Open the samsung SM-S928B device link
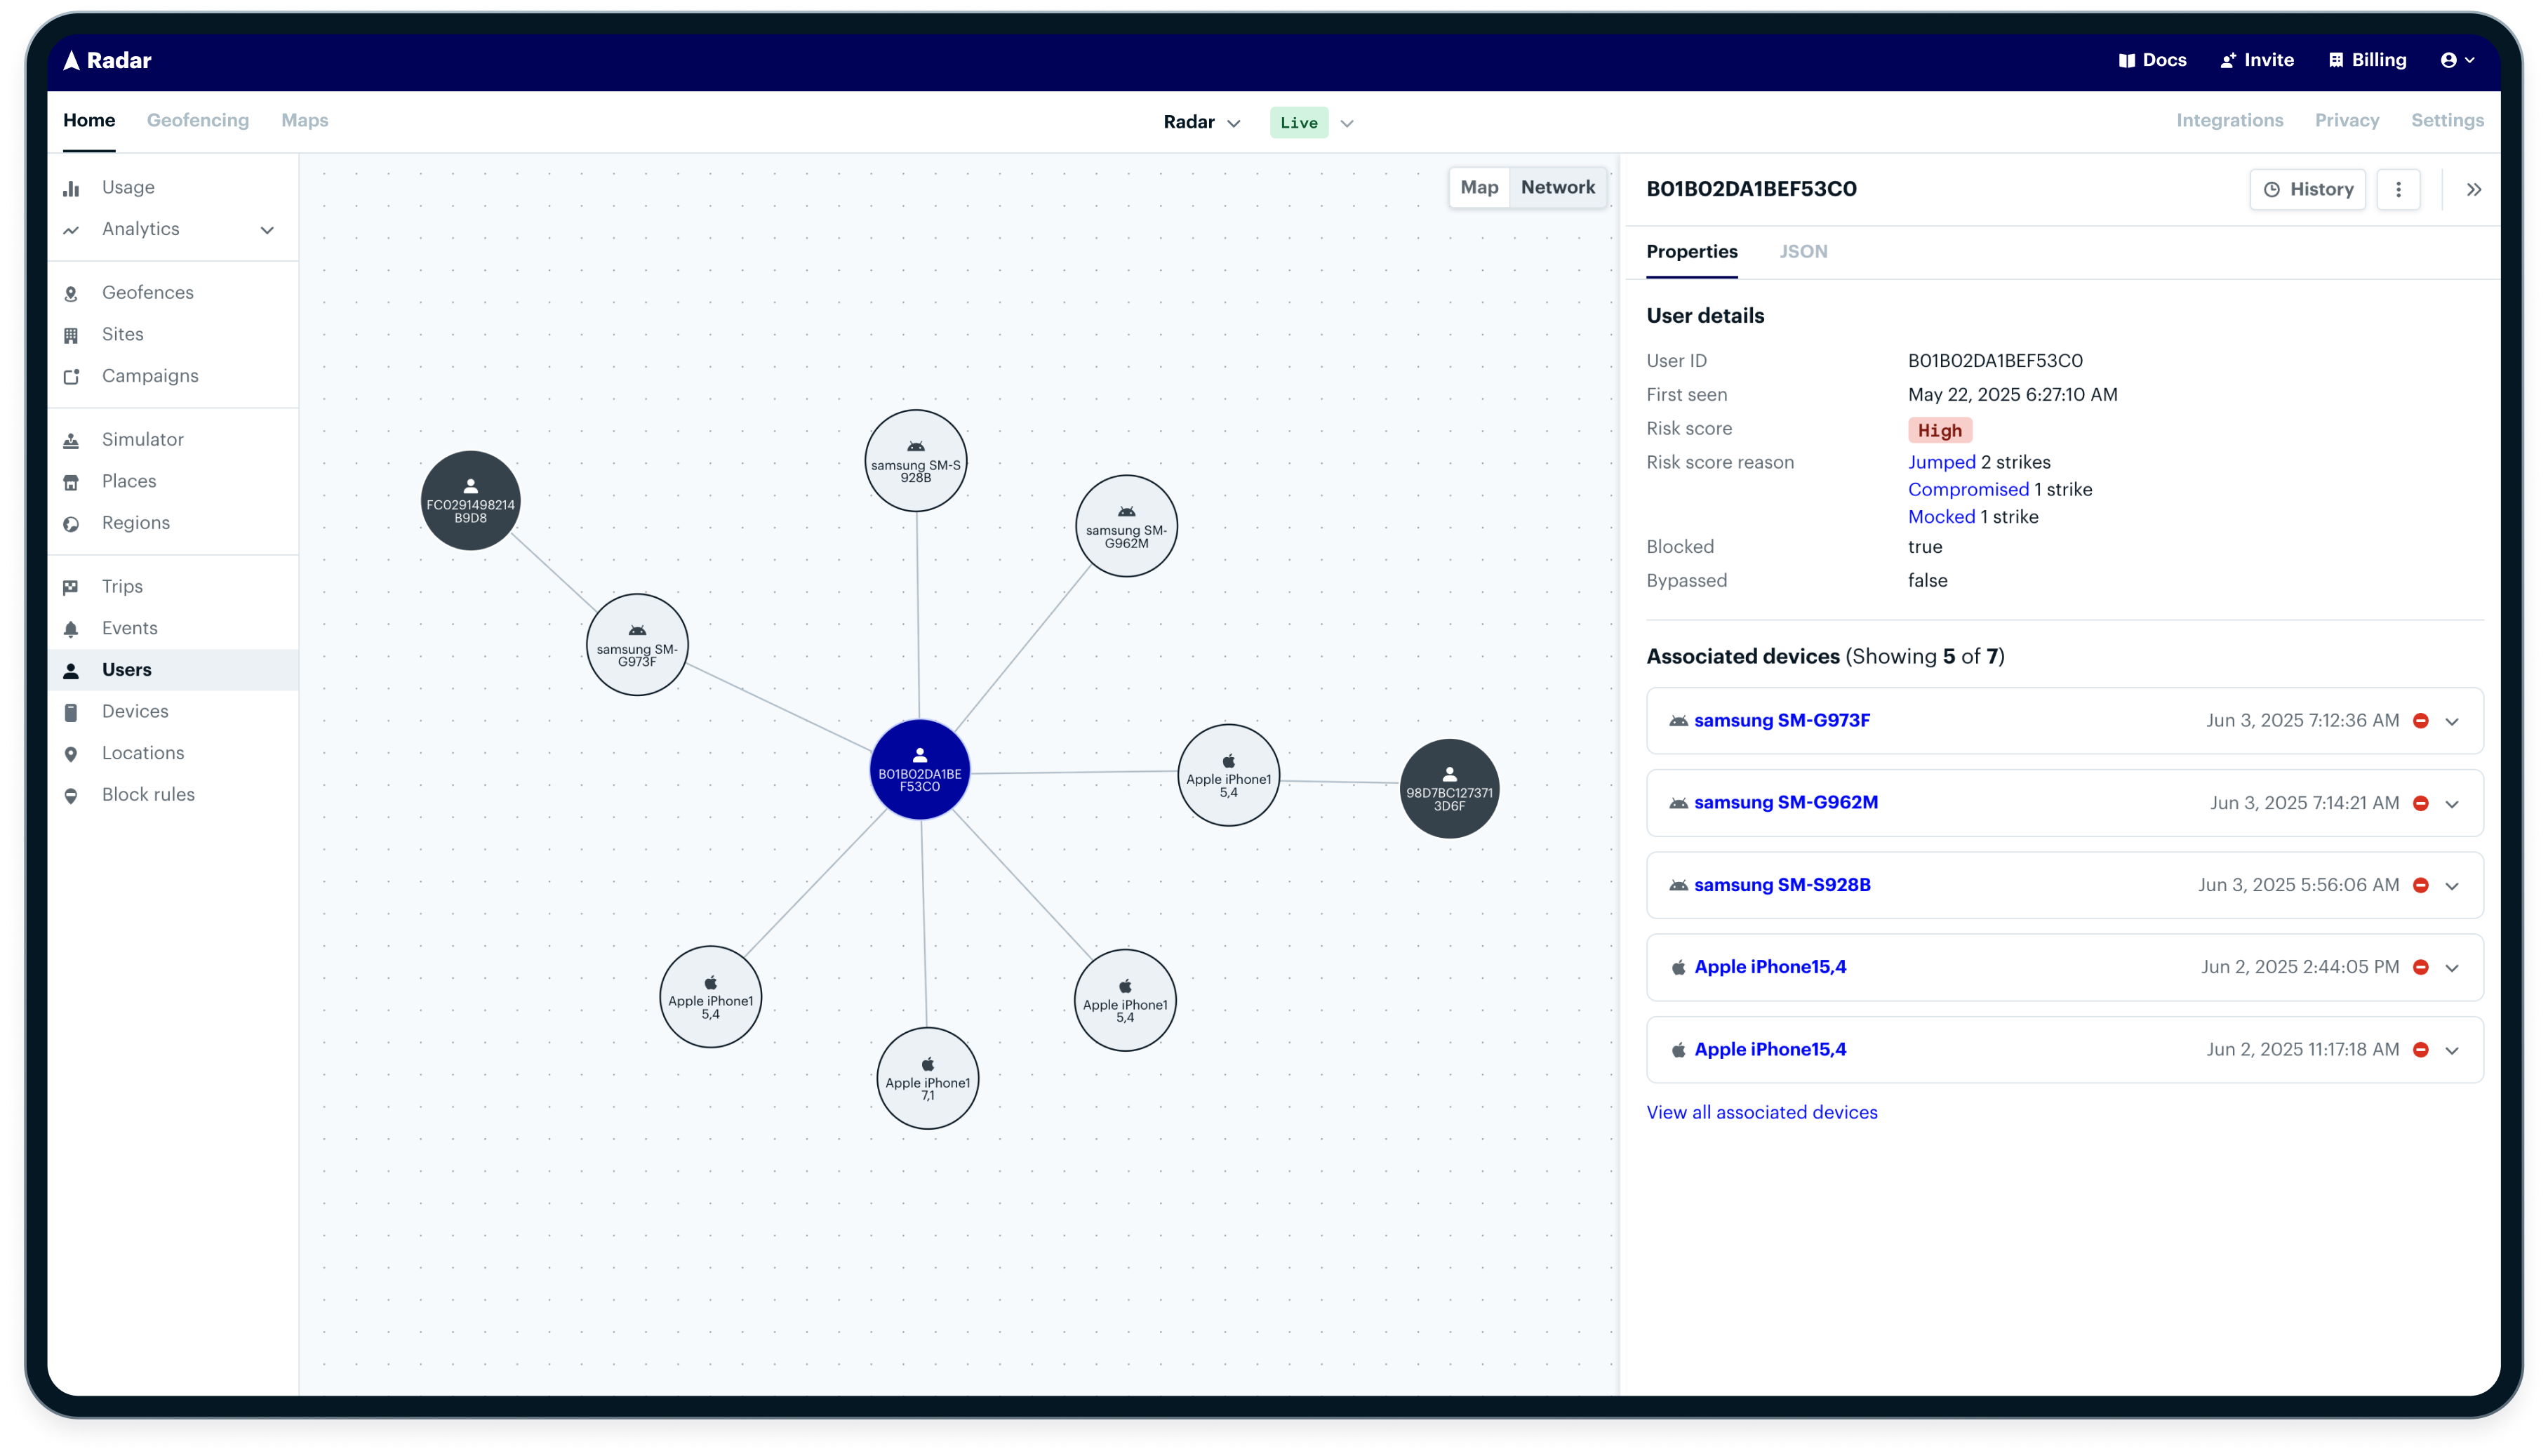Viewport: 2548px width, 1456px height. pyautogui.click(x=1781, y=885)
